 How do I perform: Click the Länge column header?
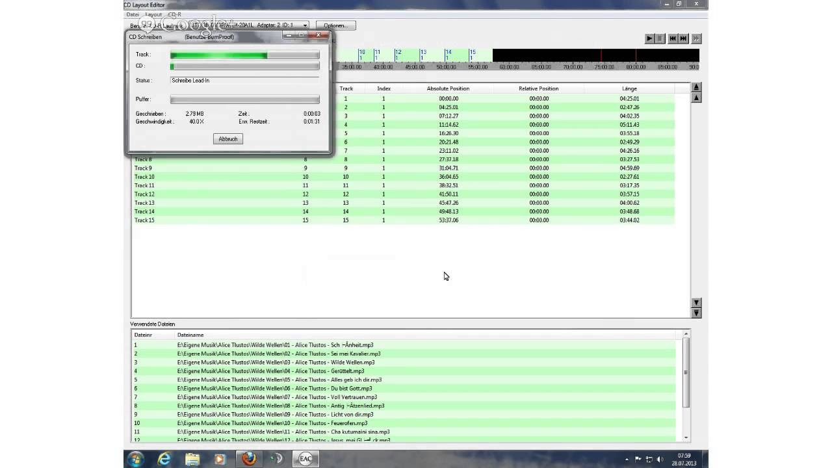click(629, 88)
